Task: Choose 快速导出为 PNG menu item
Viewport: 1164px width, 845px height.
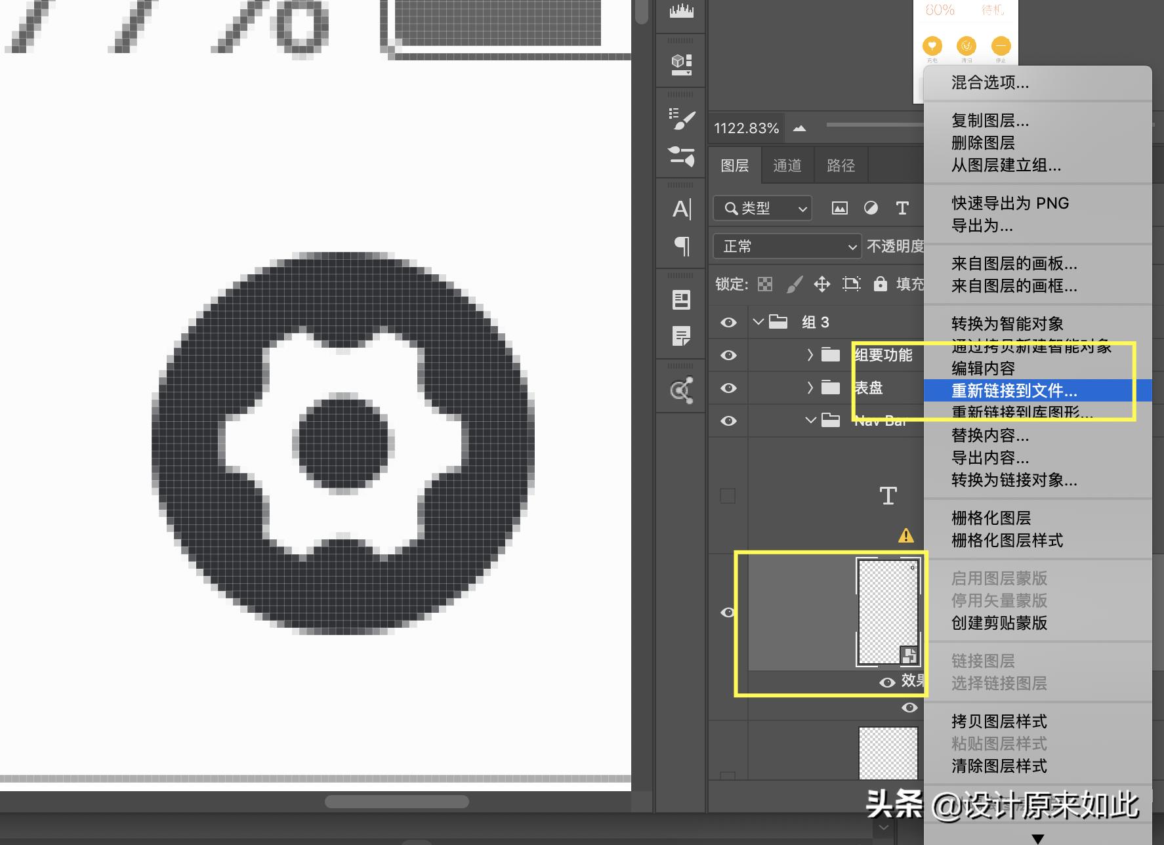Action: [x=1038, y=203]
